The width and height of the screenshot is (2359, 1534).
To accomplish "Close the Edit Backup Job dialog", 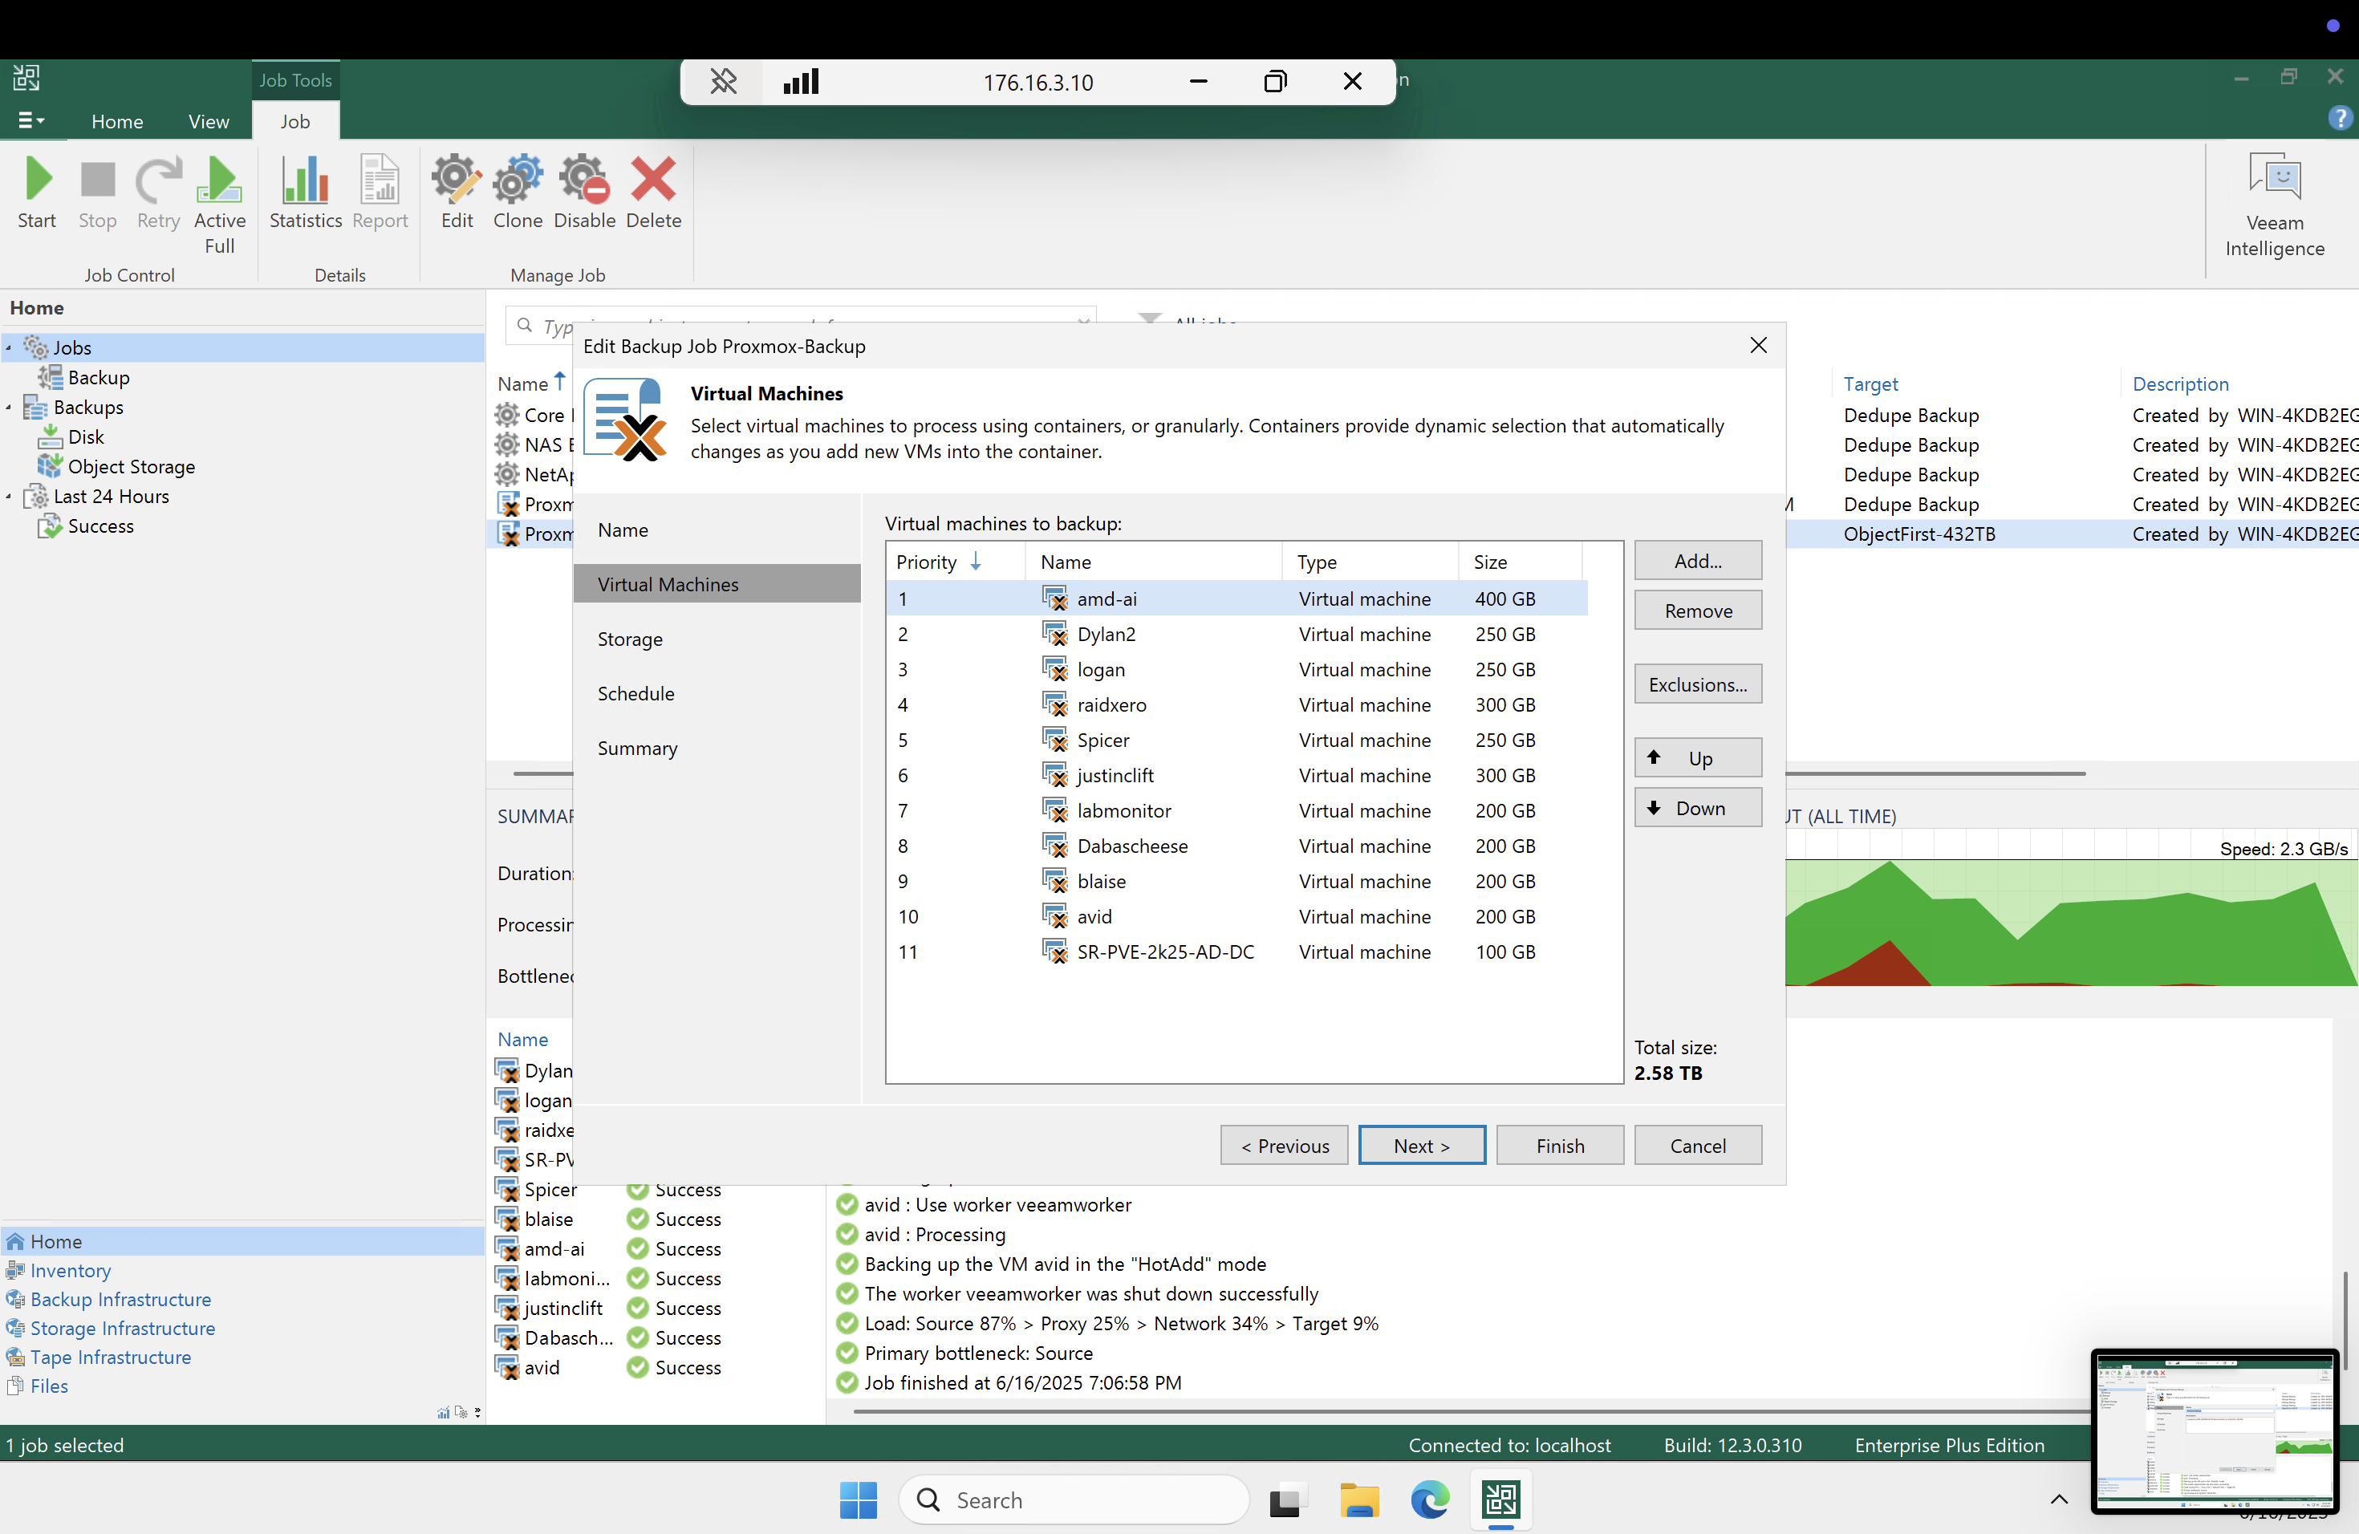I will click(x=1760, y=345).
